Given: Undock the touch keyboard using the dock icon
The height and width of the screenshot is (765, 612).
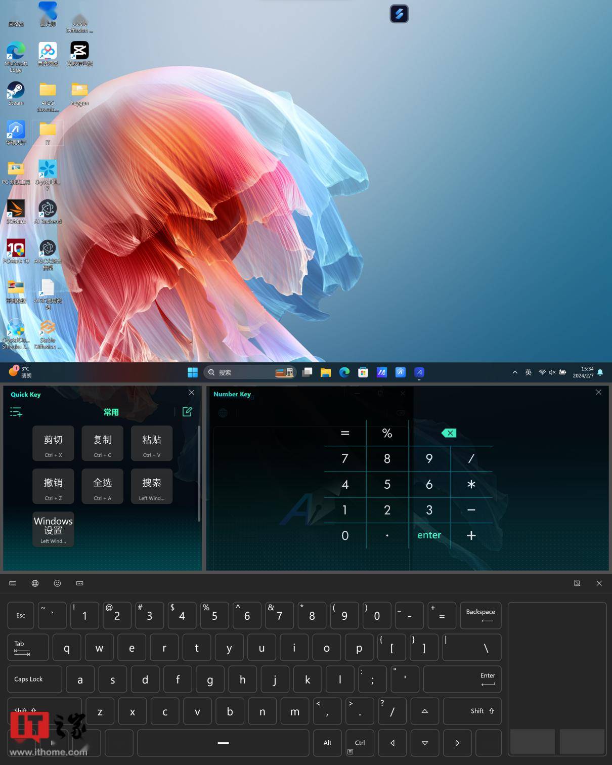Looking at the screenshot, I should tap(577, 583).
